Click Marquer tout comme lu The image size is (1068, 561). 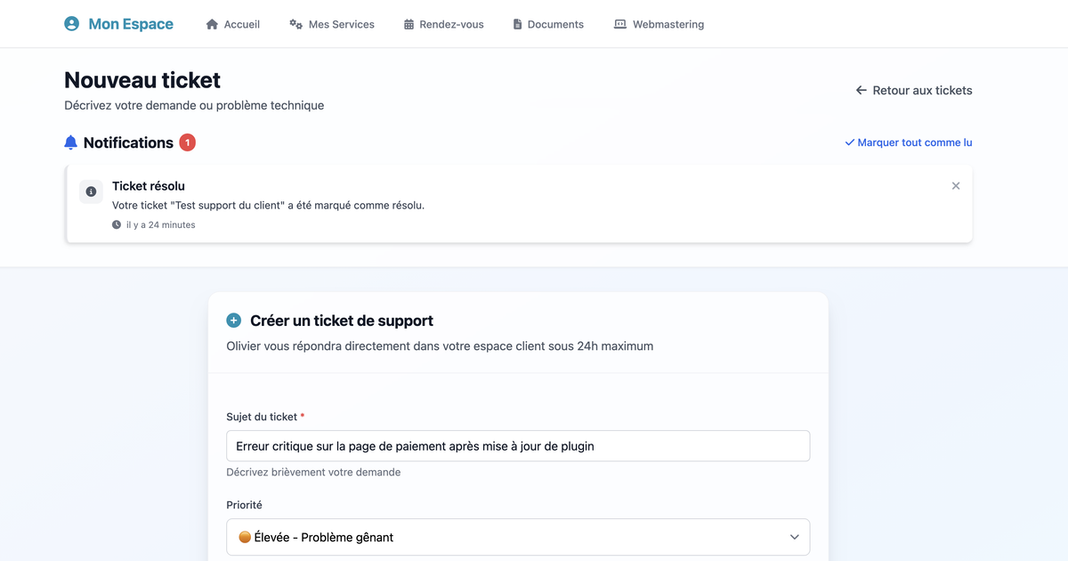tap(909, 142)
